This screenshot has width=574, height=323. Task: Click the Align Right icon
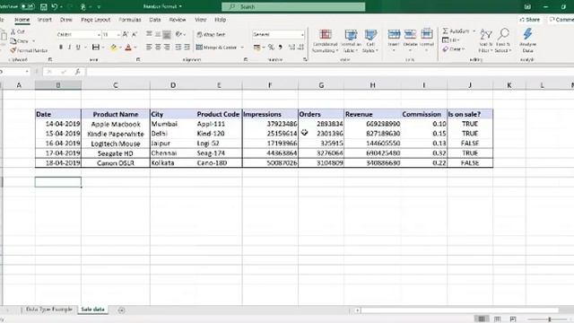tap(167, 47)
